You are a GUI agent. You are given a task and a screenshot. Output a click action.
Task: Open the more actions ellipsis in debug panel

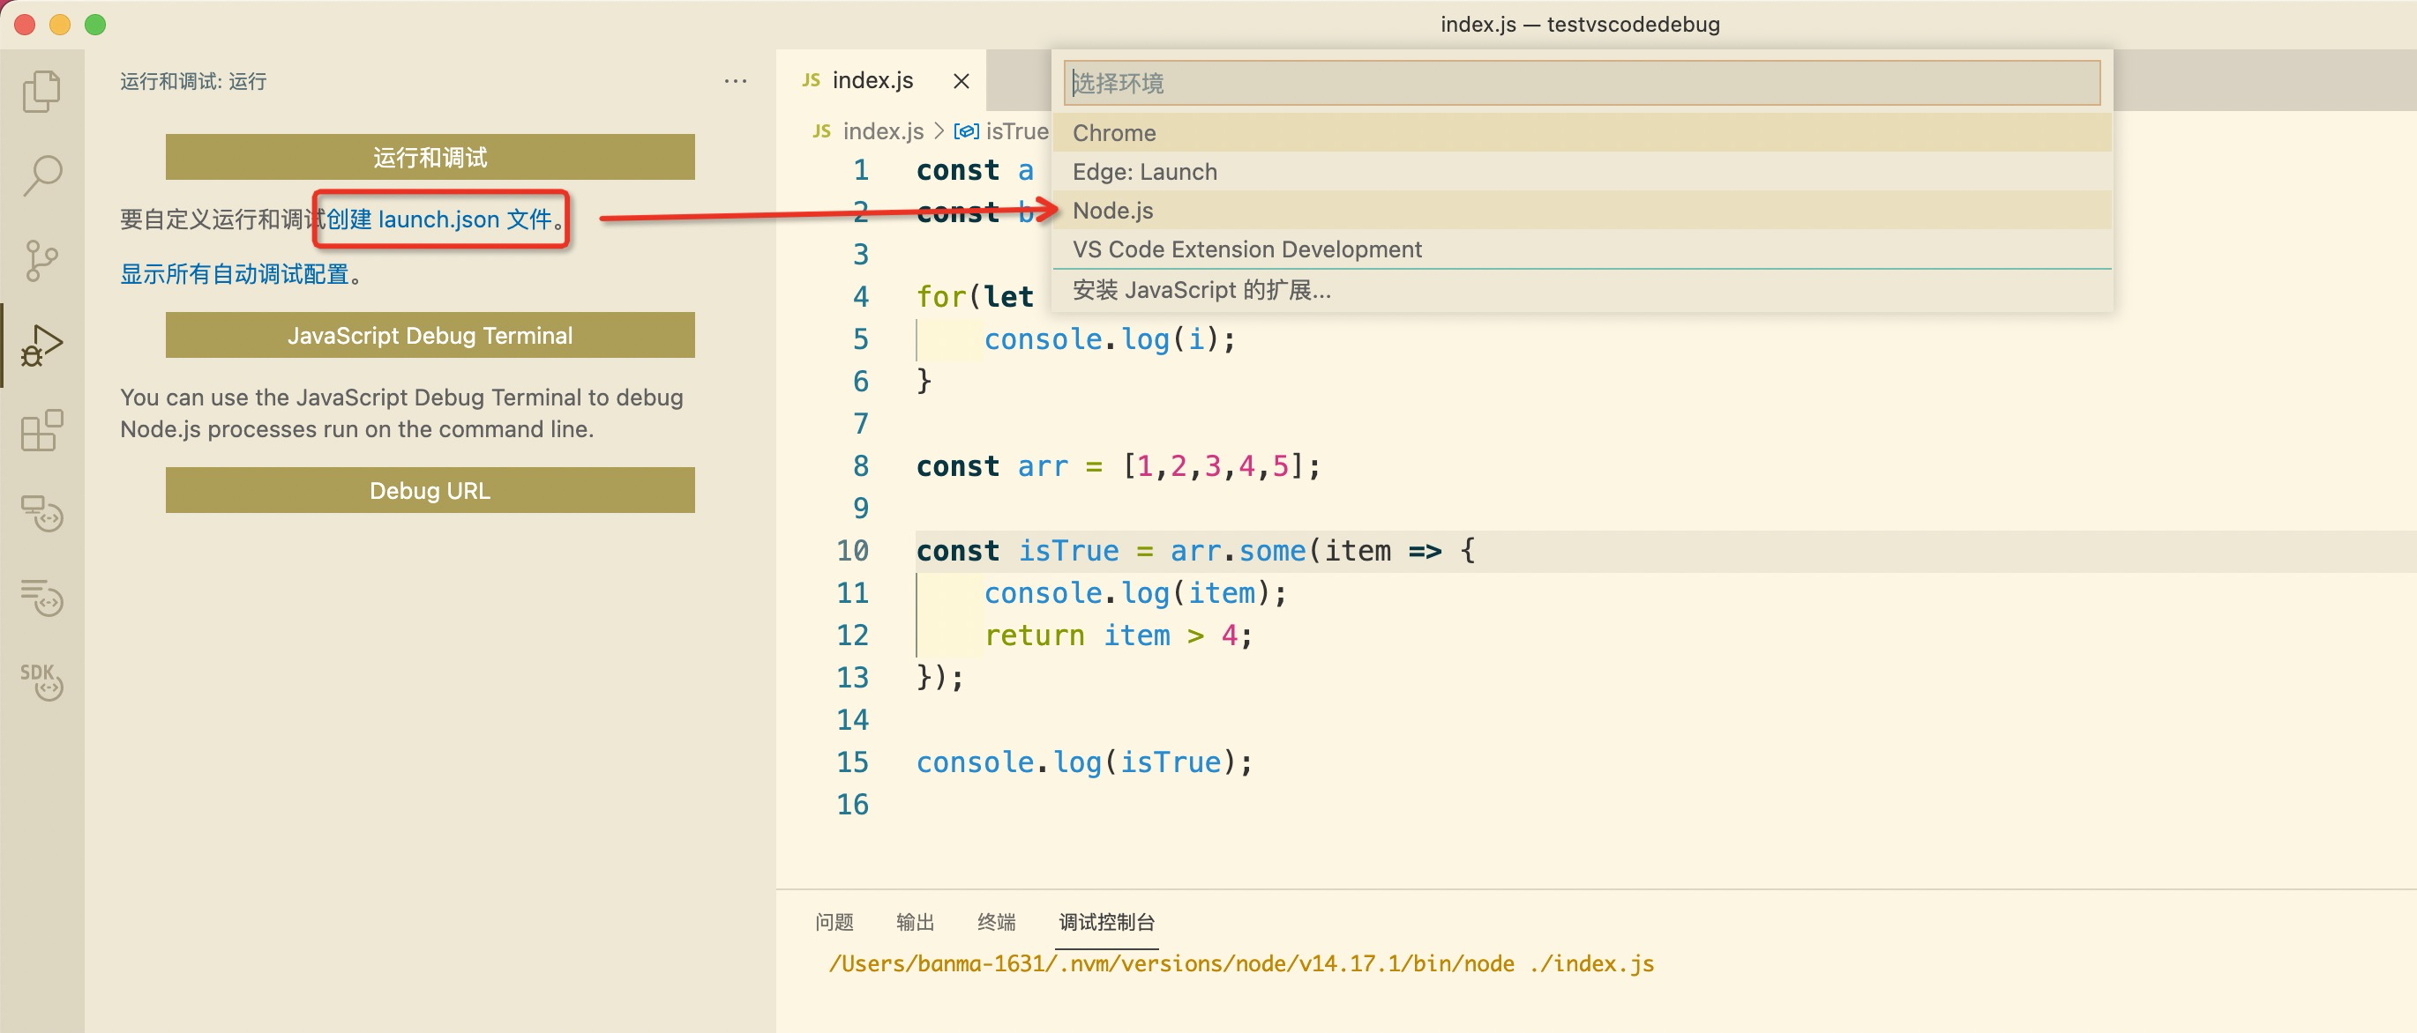(736, 82)
